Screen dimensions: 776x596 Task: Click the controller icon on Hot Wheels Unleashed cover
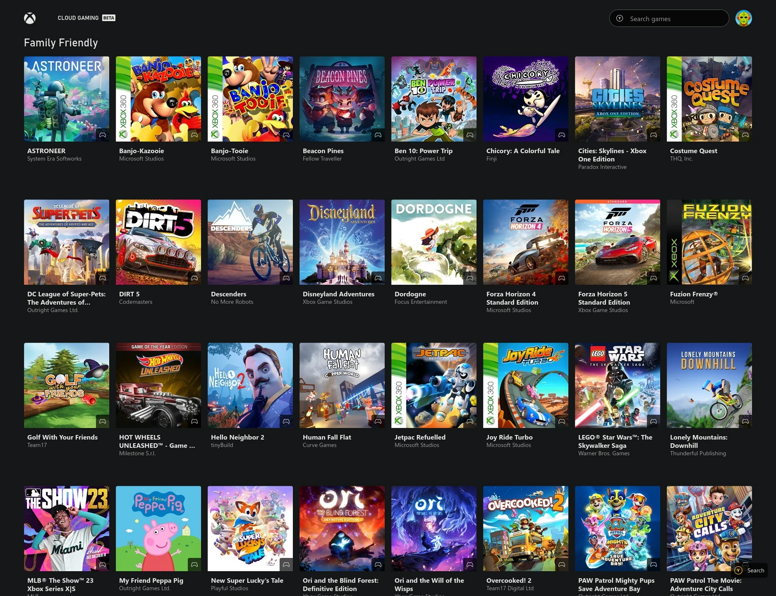(x=194, y=421)
